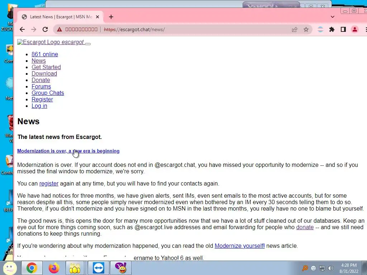Open the Register nav link
This screenshot has height=275, width=367.
click(x=42, y=100)
